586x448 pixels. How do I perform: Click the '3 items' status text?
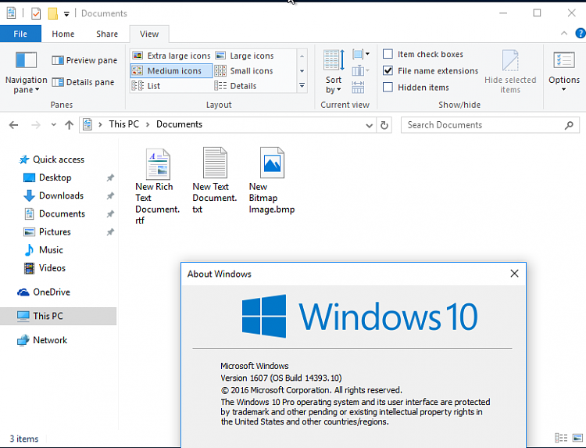(x=24, y=439)
